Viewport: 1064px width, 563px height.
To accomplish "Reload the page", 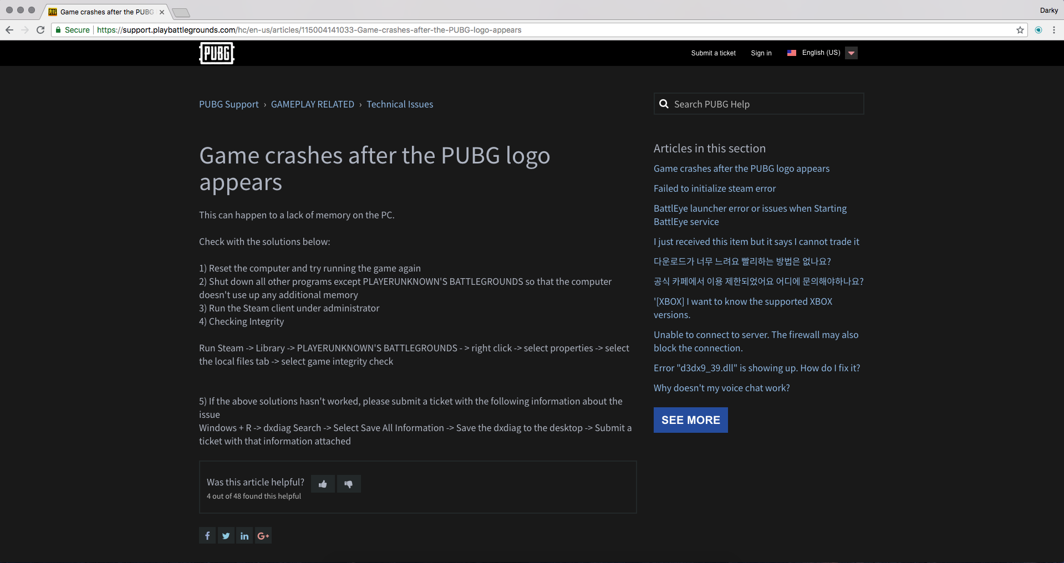I will [40, 30].
